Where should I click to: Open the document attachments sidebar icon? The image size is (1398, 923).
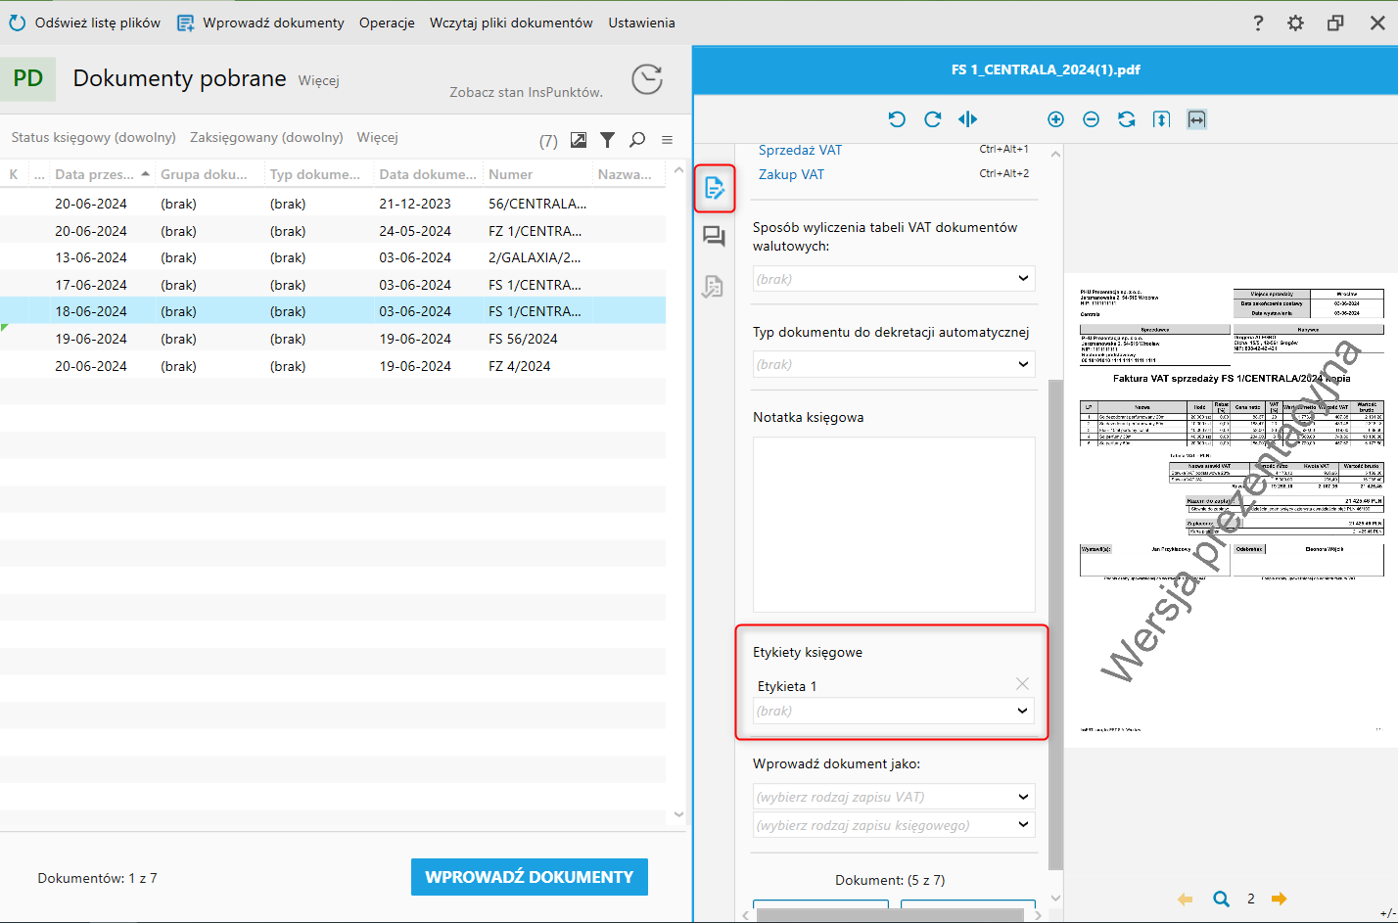click(713, 287)
